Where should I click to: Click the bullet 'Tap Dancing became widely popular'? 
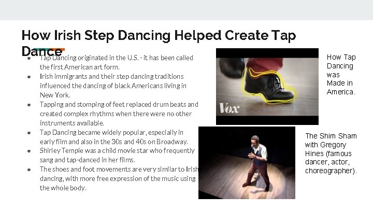coord(113,137)
